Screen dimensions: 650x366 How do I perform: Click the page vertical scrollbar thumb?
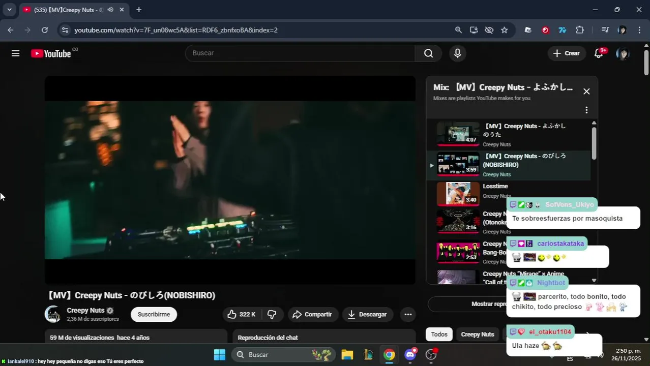click(646, 63)
